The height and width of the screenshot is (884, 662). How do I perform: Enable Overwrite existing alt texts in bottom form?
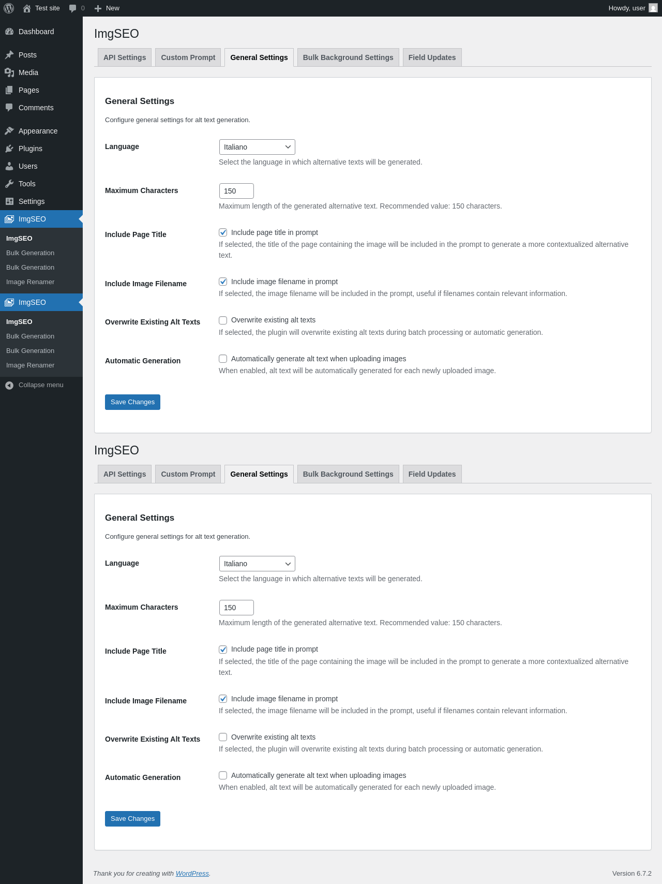tap(223, 737)
